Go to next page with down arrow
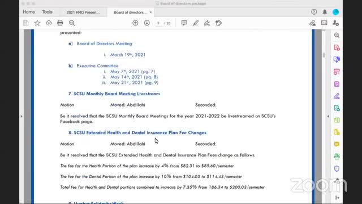Image resolution: width=362 pixels, height=204 pixels. [x=147, y=23]
